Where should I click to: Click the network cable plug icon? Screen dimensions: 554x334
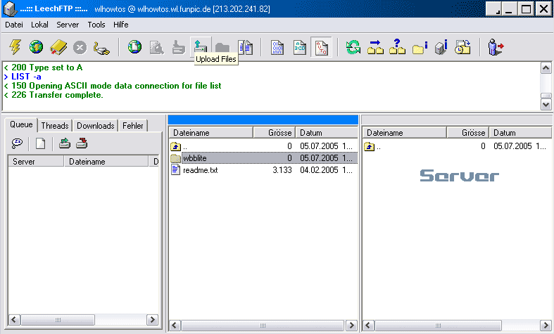point(102,48)
